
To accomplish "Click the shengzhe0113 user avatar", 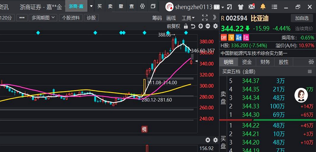I will (x=170, y=7).
